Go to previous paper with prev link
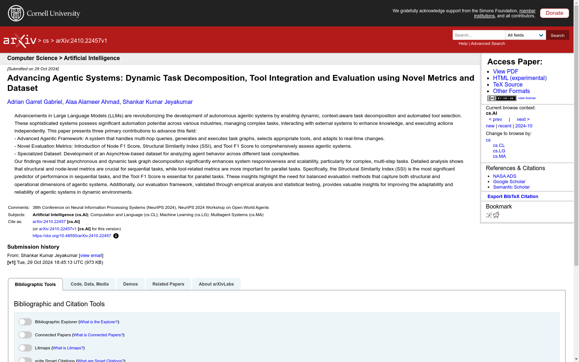 tap(495, 119)
